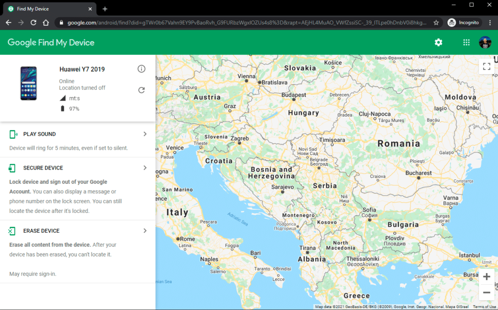Open the Chrome three-dot menu
The image size is (498, 310).
click(x=490, y=22)
